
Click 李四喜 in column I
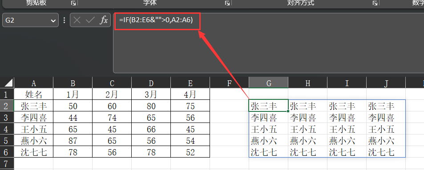[x=347, y=117]
